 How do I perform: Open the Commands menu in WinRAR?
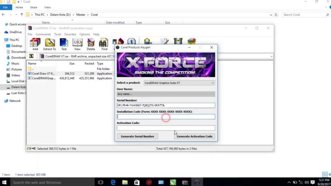click(43, 34)
